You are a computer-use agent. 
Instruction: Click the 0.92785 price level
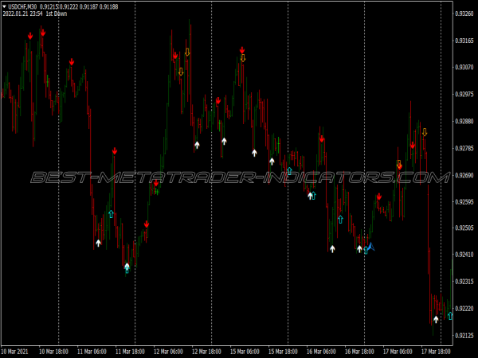coord(464,148)
